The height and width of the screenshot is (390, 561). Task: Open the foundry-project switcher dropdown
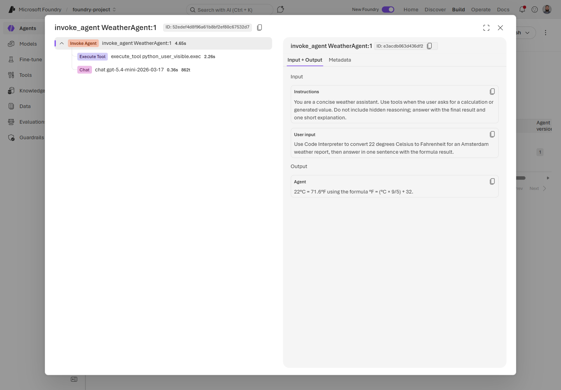(94, 10)
